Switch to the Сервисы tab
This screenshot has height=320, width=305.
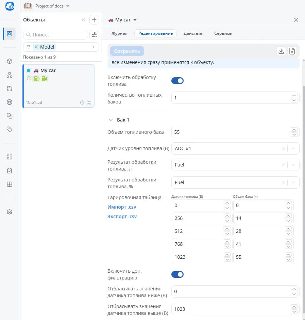tap(223, 33)
